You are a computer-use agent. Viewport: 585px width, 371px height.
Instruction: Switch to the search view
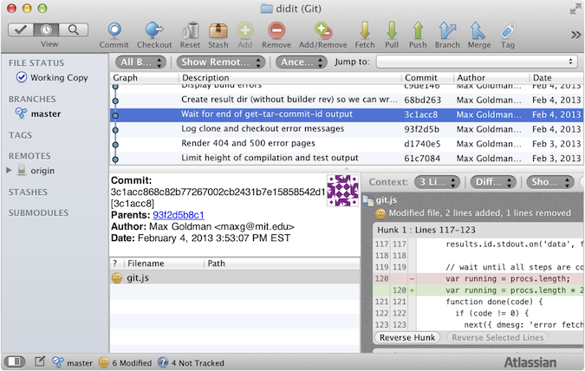73,29
